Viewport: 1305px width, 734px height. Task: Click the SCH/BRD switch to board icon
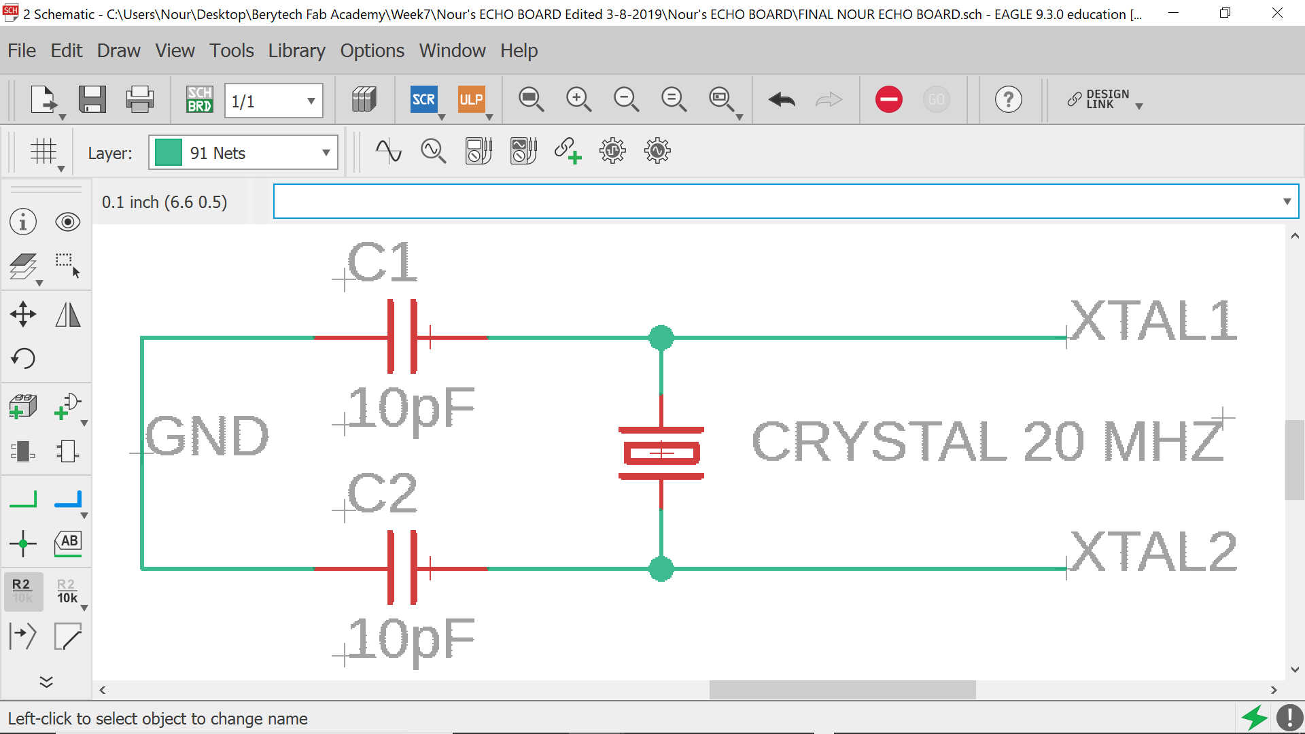[199, 99]
